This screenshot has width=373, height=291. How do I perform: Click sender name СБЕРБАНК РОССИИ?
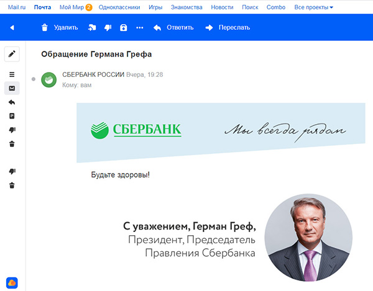tap(93, 74)
